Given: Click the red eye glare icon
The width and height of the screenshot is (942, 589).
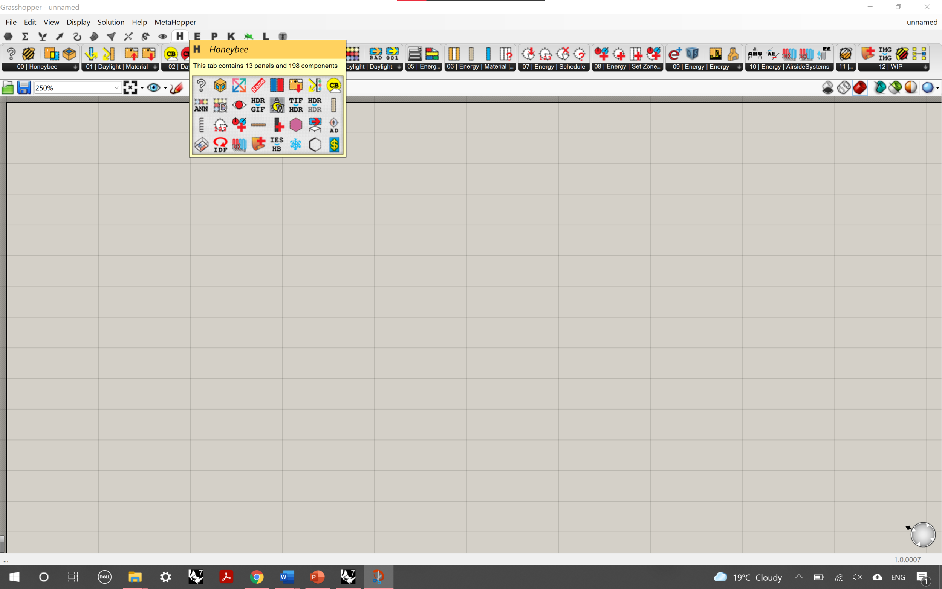Looking at the screenshot, I should pyautogui.click(x=239, y=105).
